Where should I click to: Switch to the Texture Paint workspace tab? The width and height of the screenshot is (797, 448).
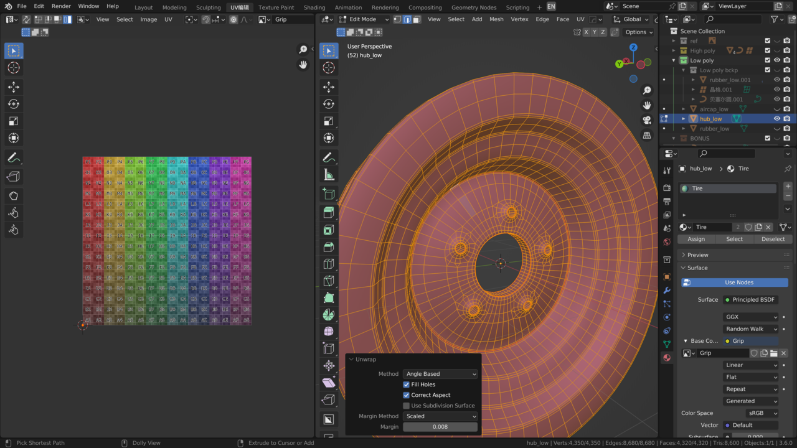[x=276, y=7]
